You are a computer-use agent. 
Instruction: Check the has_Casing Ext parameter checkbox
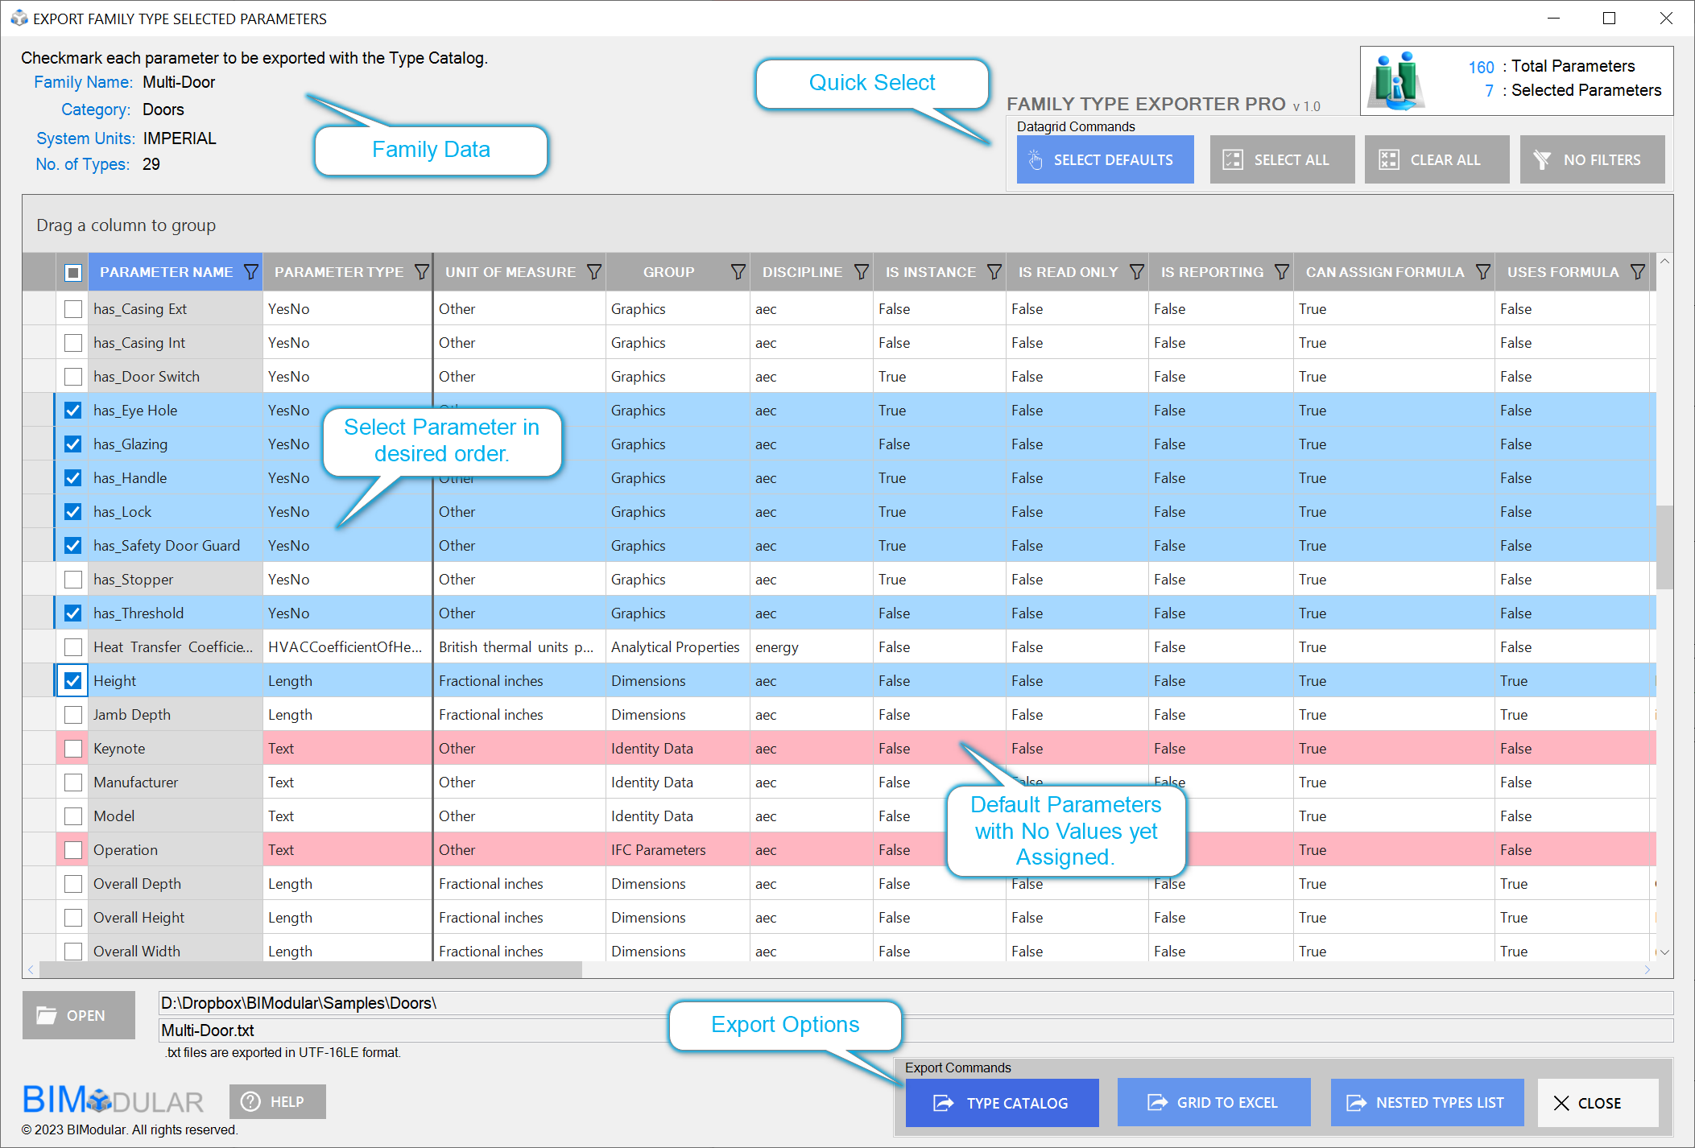coord(73,309)
